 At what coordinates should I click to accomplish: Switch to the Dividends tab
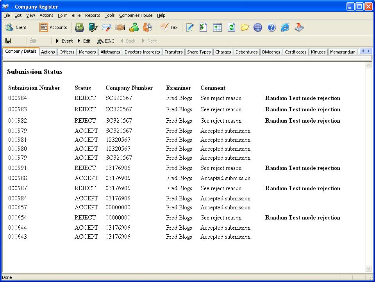tap(271, 52)
